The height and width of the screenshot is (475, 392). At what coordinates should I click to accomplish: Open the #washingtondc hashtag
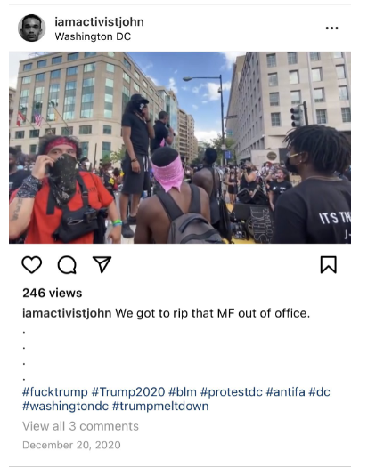tap(65, 407)
